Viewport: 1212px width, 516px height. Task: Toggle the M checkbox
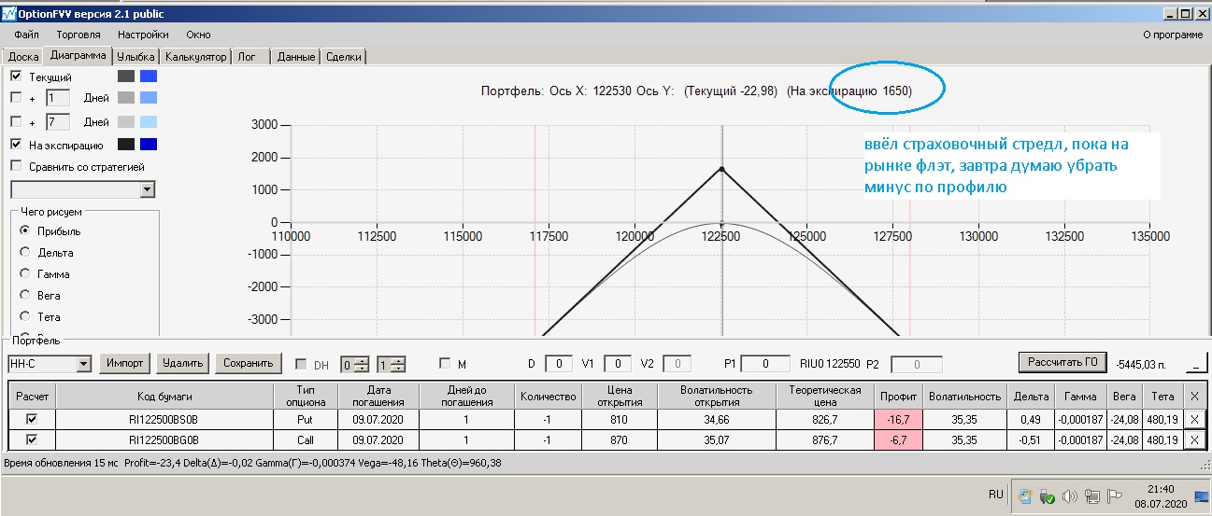point(445,363)
